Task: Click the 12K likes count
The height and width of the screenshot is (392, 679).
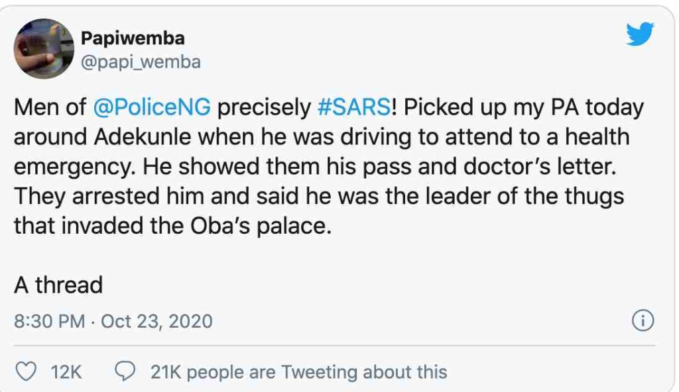Action: (x=66, y=372)
